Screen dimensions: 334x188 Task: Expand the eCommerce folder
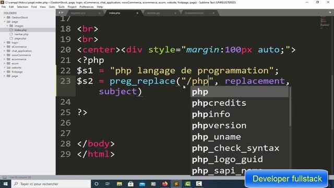pyautogui.click(x=5, y=46)
